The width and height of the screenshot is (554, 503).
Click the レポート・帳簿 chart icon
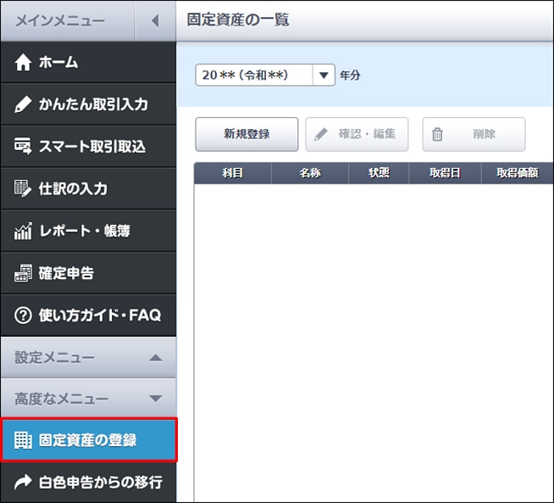[23, 231]
